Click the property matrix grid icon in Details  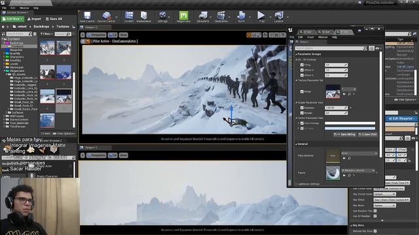(371, 48)
